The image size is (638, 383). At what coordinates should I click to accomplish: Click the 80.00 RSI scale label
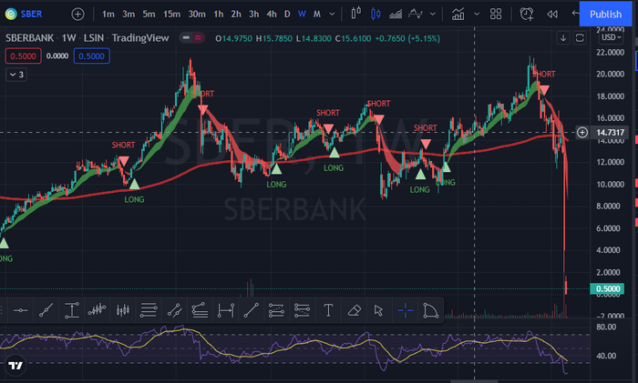(x=606, y=327)
